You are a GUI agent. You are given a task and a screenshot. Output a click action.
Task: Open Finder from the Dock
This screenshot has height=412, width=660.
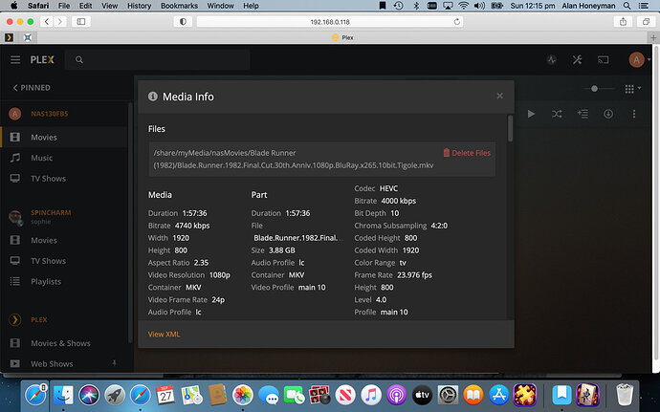[63, 395]
